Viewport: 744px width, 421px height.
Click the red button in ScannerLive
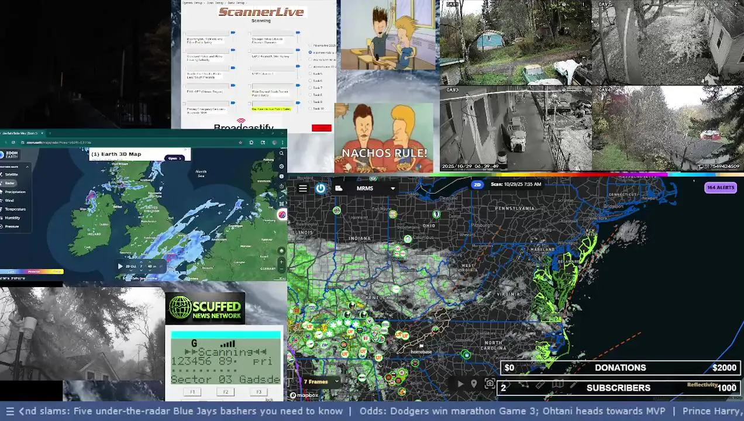322,128
